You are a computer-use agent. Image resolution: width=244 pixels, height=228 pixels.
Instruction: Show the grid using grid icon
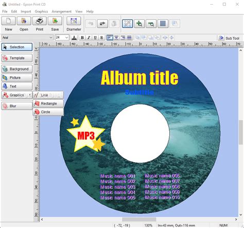[163, 24]
